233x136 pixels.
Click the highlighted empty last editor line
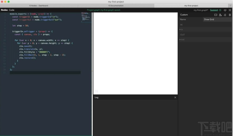[45, 73]
